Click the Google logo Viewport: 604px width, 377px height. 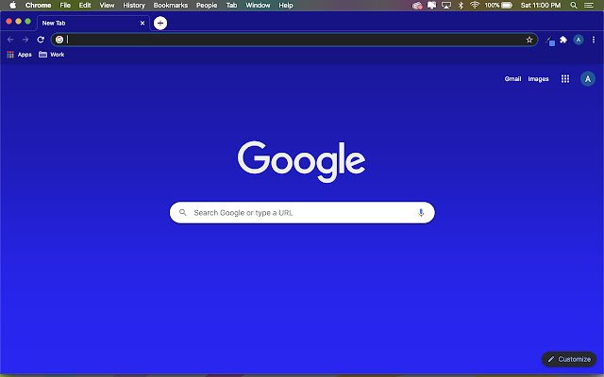[302, 161]
